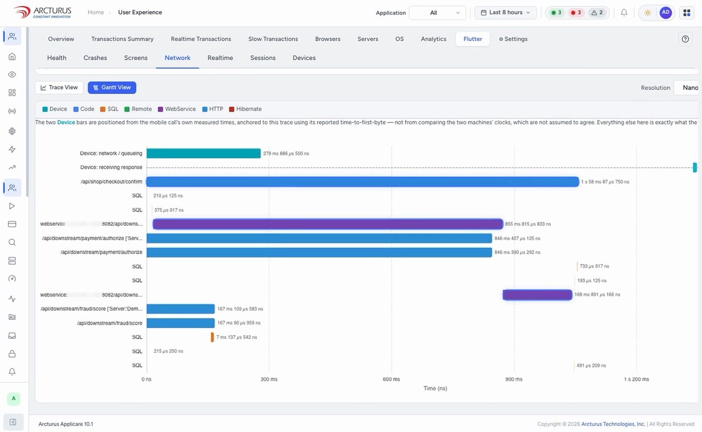Toggle the Remote legend entry
The height and width of the screenshot is (432, 702).
tap(138, 109)
